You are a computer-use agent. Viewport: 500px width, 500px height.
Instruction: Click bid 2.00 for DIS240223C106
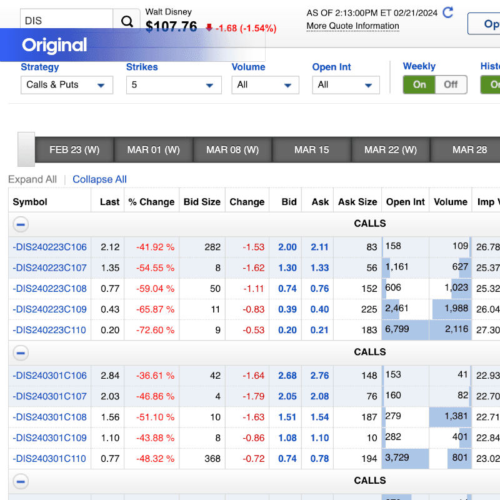coord(287,247)
